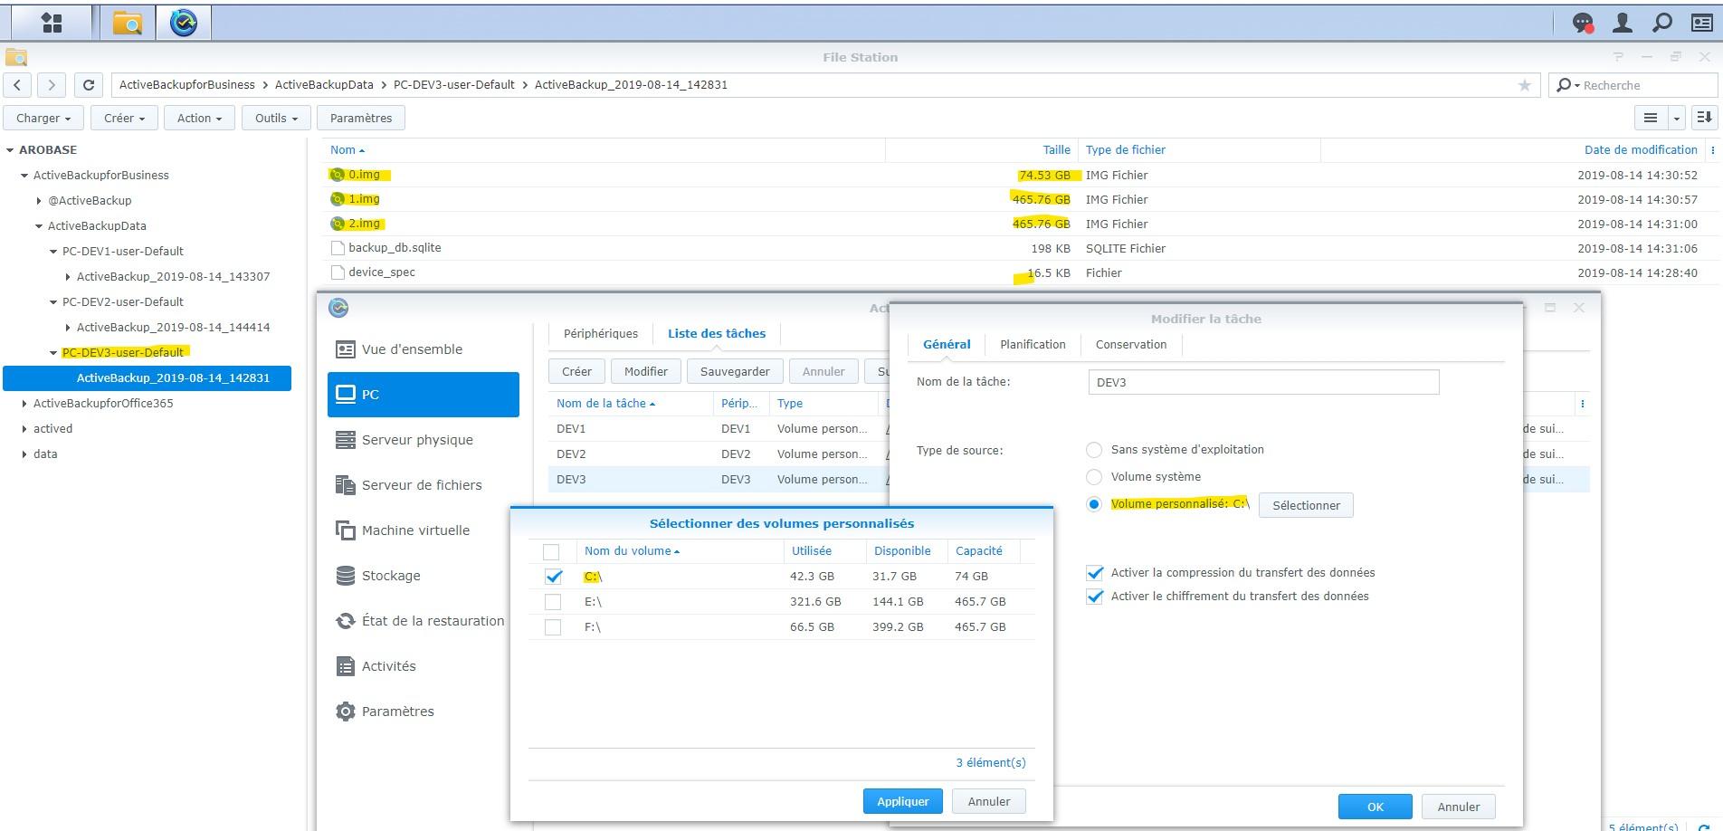
Task: Open Activités section
Action: [x=424, y=666]
